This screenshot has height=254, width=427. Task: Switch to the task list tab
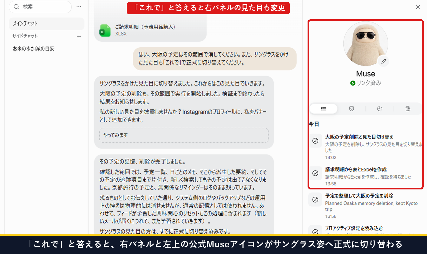(x=323, y=109)
